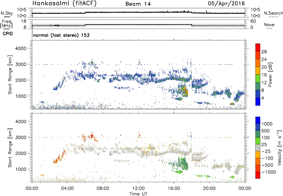Image resolution: width=283 pixels, height=196 pixels.
Task: Click the red bottom of the velocity colorbar
Action: (x=258, y=175)
